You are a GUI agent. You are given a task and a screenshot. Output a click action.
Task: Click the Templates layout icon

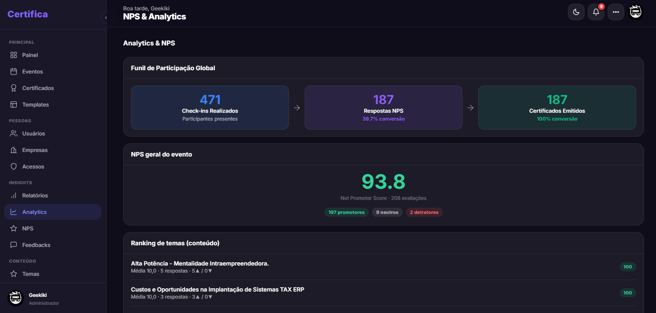point(14,104)
